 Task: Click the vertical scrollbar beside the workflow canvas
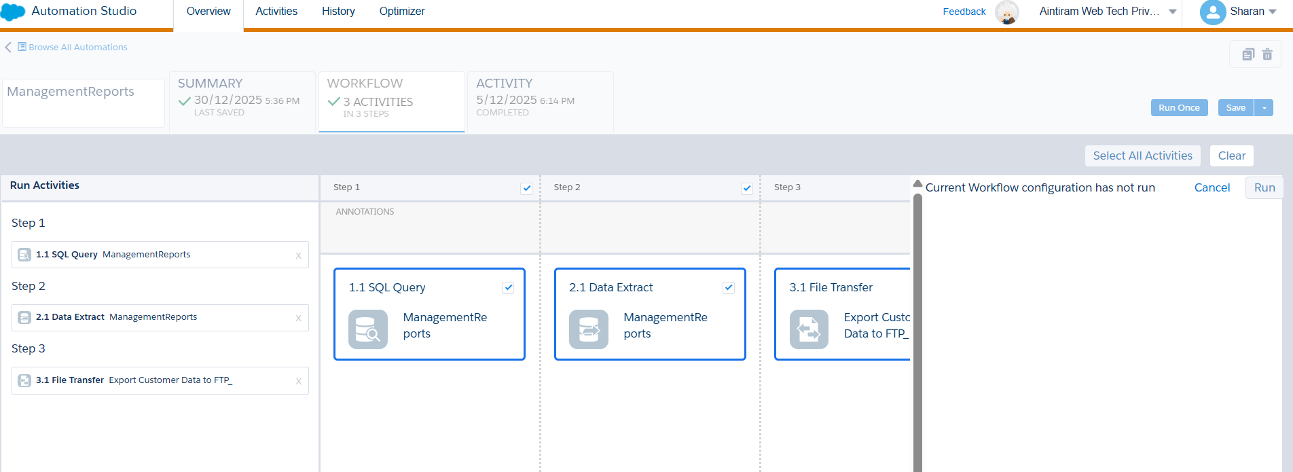pos(917,326)
